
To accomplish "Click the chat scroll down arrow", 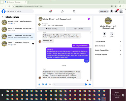I will click(x=91, y=81).
